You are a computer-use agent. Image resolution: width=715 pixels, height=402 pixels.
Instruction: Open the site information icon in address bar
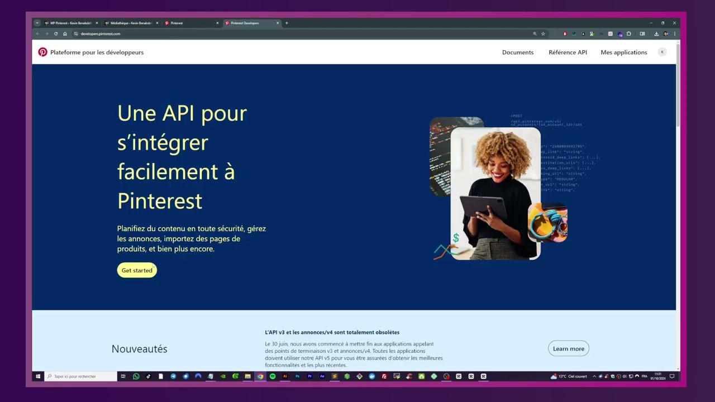(76, 33)
